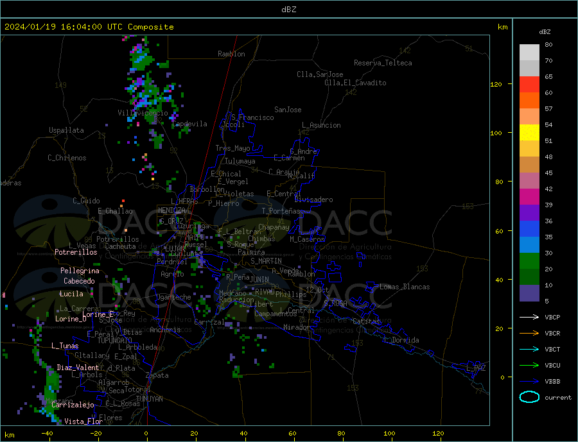Screen dimensions: 578x442
Task: Select the 57 dBZ light orange swatch
Action: 529,116
